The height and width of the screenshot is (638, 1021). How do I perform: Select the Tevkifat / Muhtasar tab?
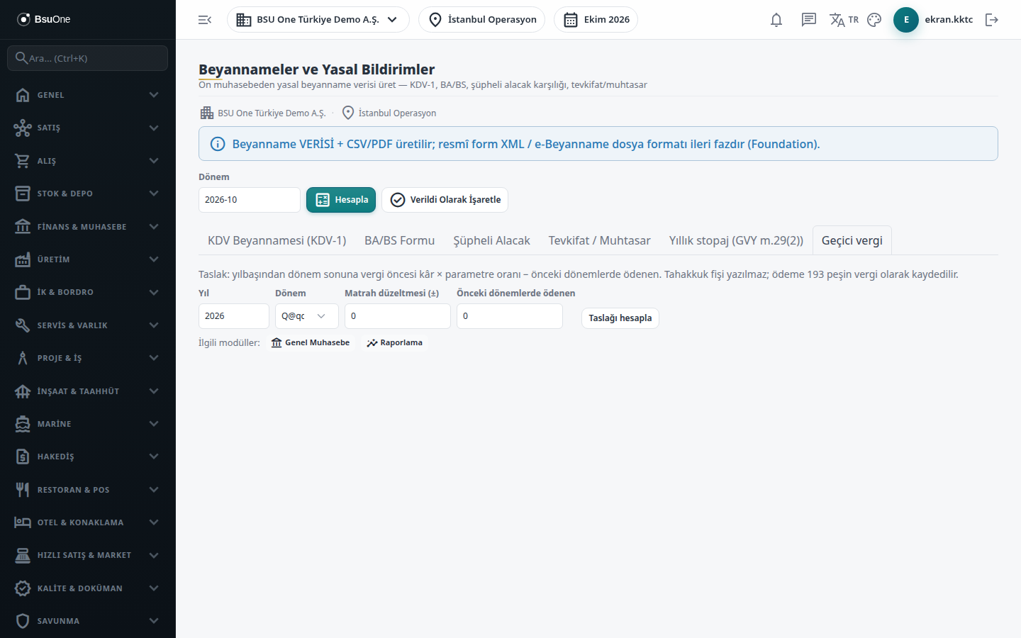[x=600, y=240]
